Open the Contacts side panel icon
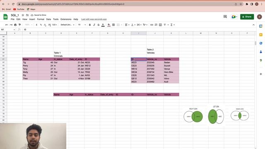This screenshot has width=265, height=149. [x=261, y=52]
